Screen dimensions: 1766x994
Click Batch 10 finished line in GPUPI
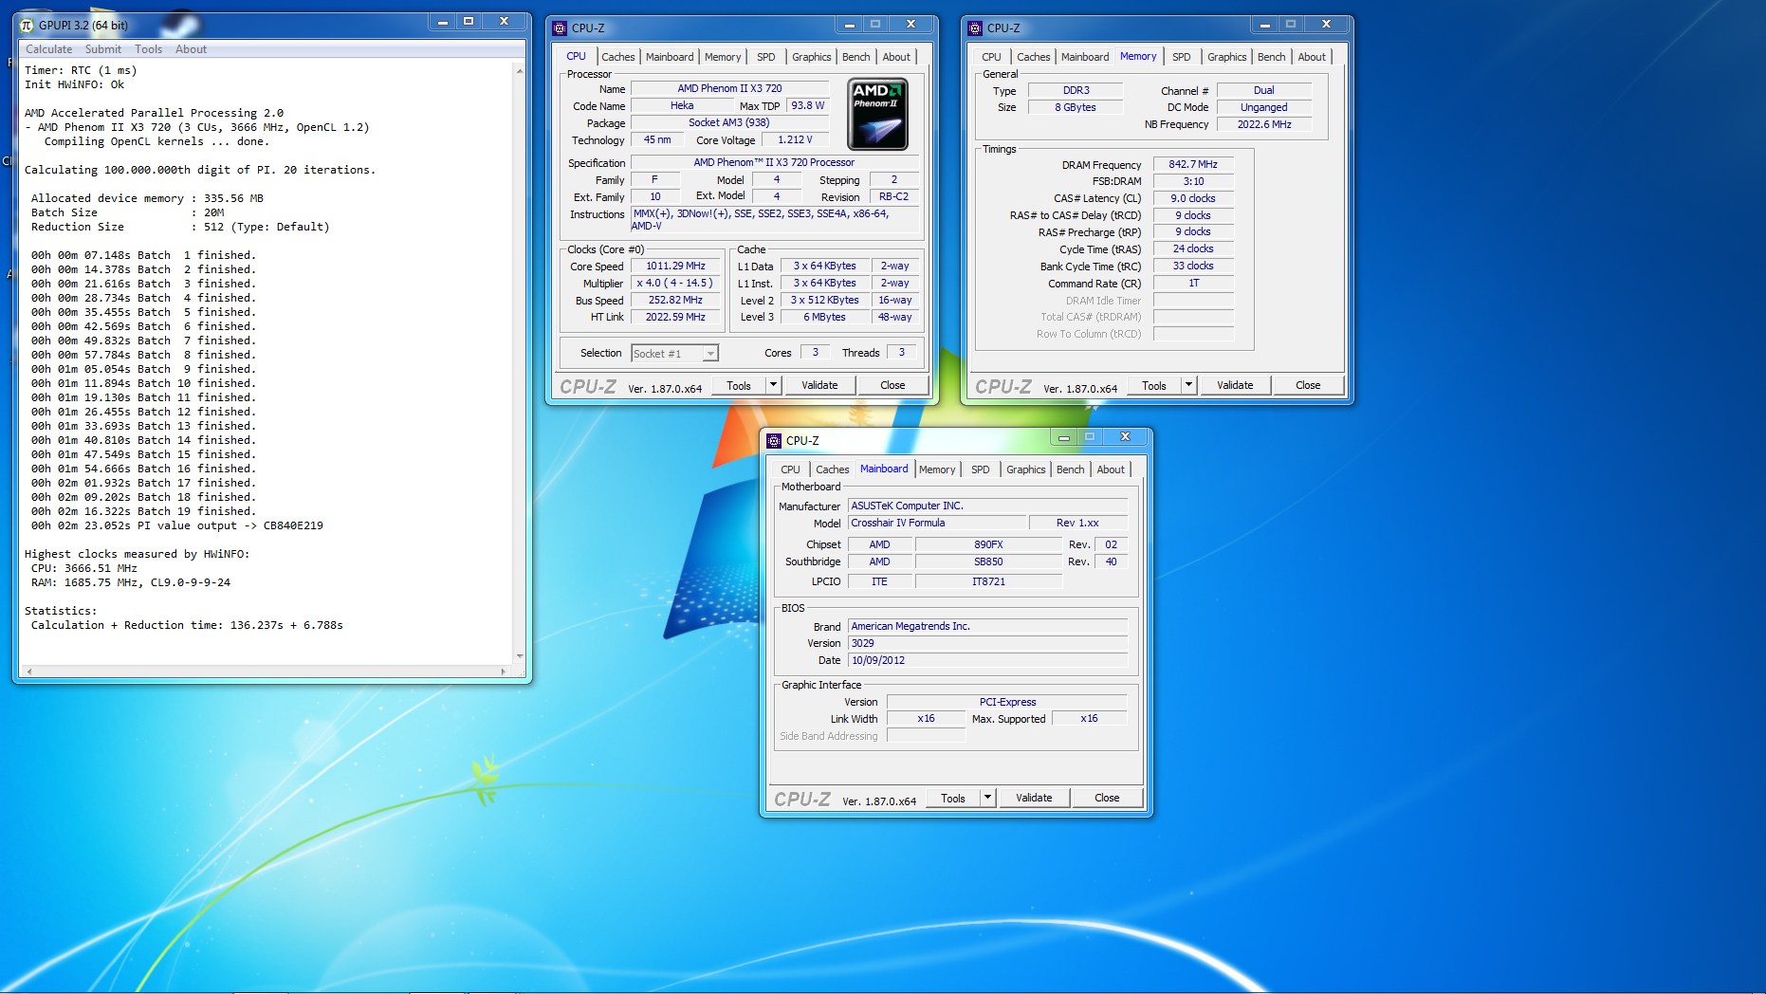tap(143, 383)
